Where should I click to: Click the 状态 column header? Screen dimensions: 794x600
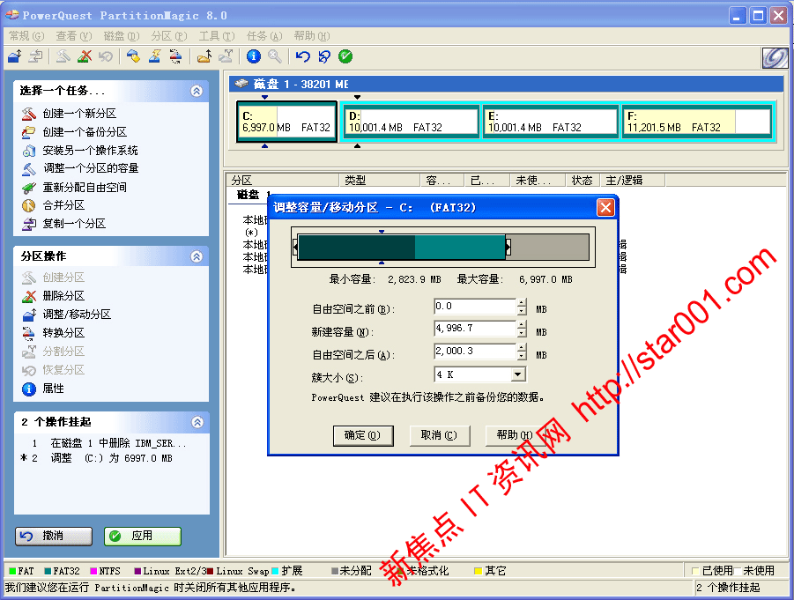pyautogui.click(x=583, y=181)
